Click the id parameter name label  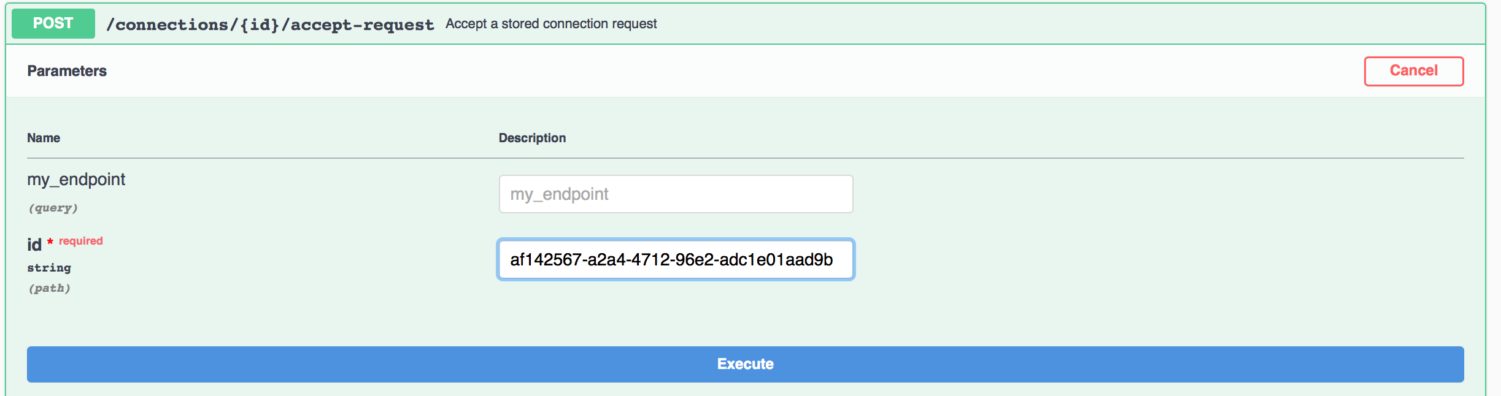[33, 243]
